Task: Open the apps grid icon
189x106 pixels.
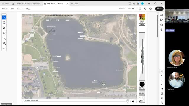Action: click(138, 4)
